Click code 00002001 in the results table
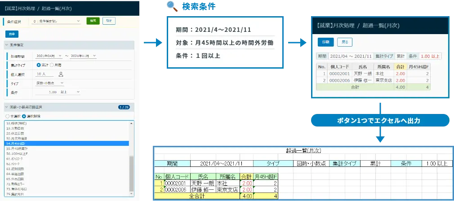Image resolution: width=454 pixels, height=201 pixels. pos(340,74)
